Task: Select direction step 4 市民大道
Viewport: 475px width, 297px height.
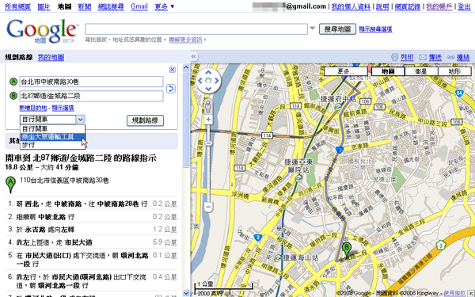Action: (x=92, y=242)
